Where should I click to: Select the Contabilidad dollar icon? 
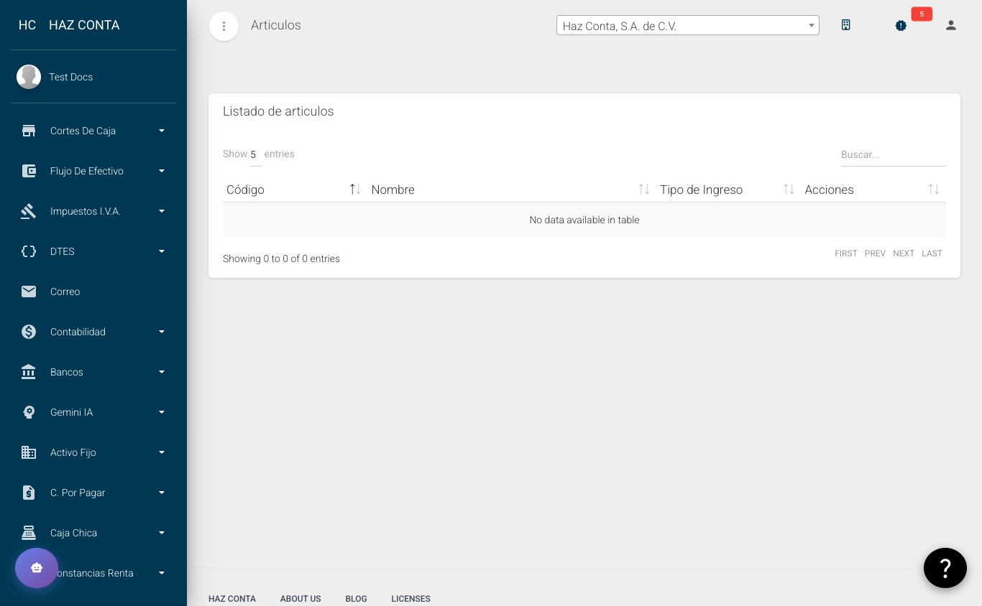pyautogui.click(x=29, y=332)
